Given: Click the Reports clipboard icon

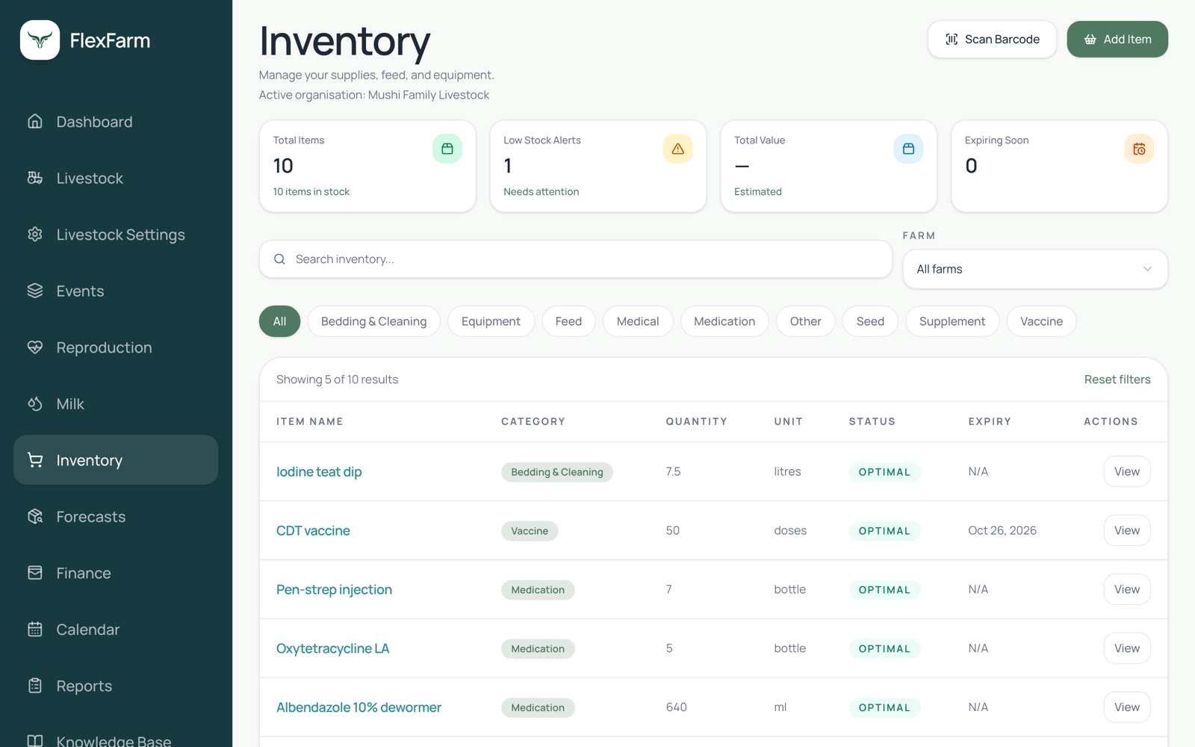Looking at the screenshot, I should pos(35,685).
